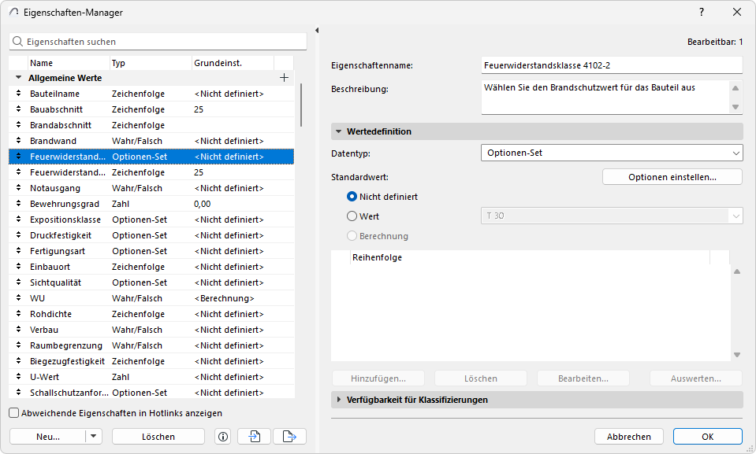Select the Nicht definiert radio option

(x=352, y=197)
